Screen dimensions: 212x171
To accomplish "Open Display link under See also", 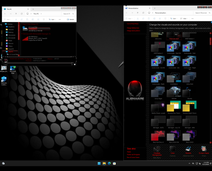I will tap(129, 152).
